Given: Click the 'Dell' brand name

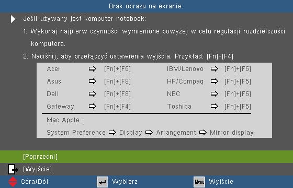Looking at the screenshot, I should pyautogui.click(x=52, y=94).
